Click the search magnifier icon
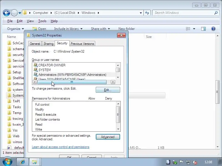The width and height of the screenshot is (222, 166). pos(216,13)
